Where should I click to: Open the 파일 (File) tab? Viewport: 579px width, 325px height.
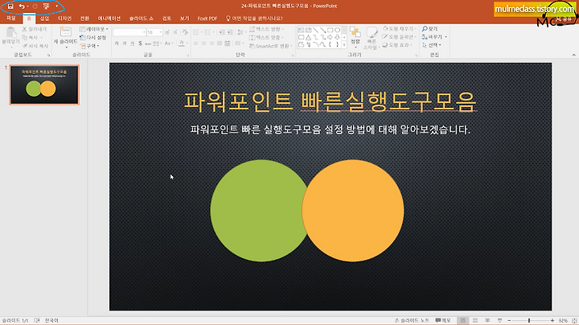(x=11, y=18)
